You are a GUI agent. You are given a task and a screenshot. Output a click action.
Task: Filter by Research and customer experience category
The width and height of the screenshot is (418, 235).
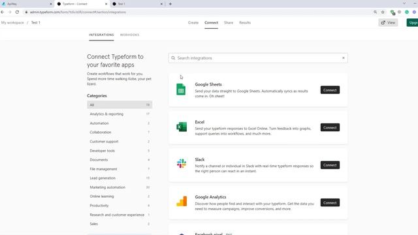[x=120, y=215]
